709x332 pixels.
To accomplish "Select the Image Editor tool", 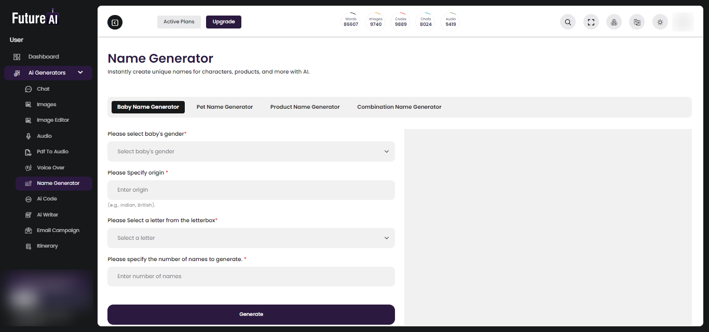I will tap(53, 120).
